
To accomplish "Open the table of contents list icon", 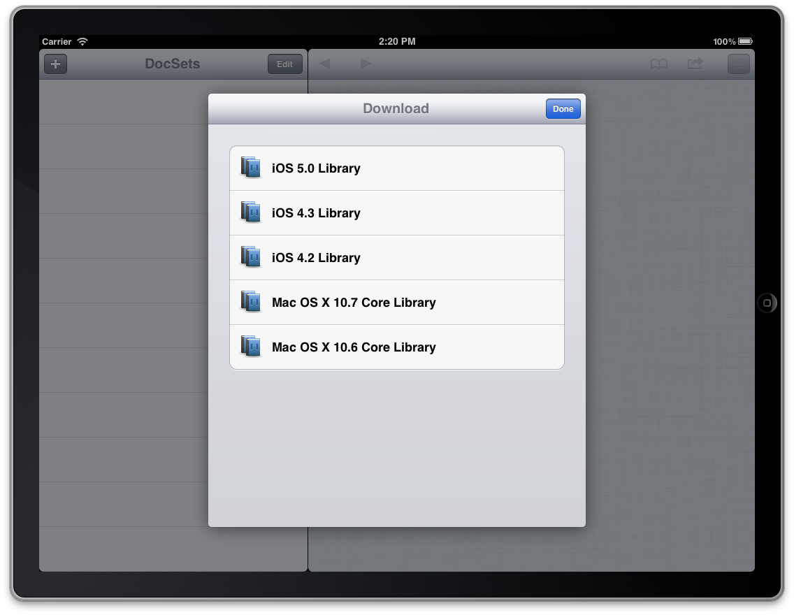I will coord(738,64).
